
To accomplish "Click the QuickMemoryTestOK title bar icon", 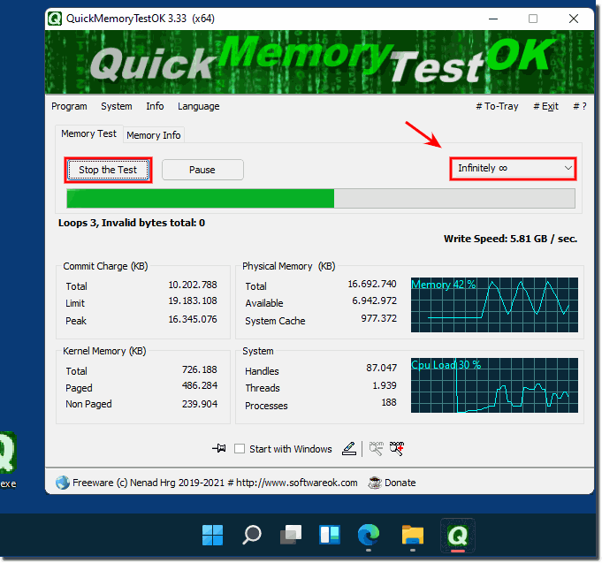I will [55, 19].
